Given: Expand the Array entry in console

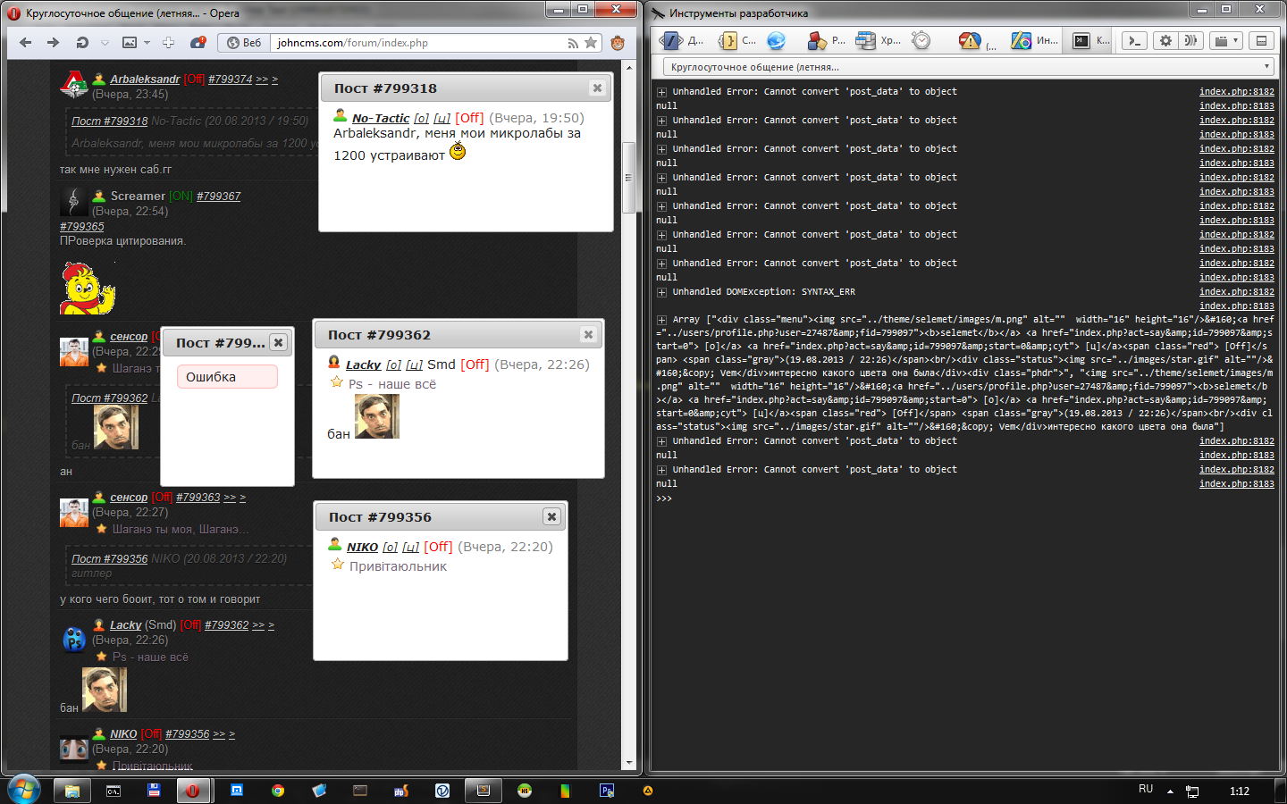Looking at the screenshot, I should [x=661, y=320].
